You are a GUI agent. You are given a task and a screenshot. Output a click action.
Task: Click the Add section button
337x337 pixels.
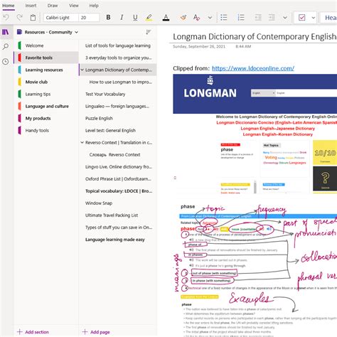click(x=33, y=332)
